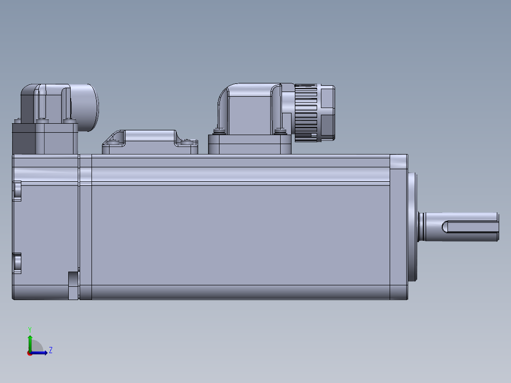Select the keyway slot on the shaft
This screenshot has height=383, width=511.
click(470, 227)
